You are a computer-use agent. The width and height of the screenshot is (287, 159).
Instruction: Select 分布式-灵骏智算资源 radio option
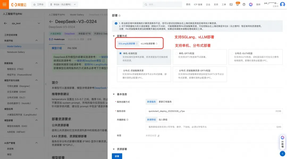click(120, 70)
